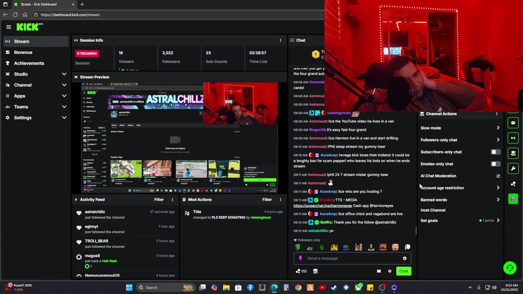Open Account age restriction arrow
This screenshot has width=523, height=294.
(x=498, y=188)
